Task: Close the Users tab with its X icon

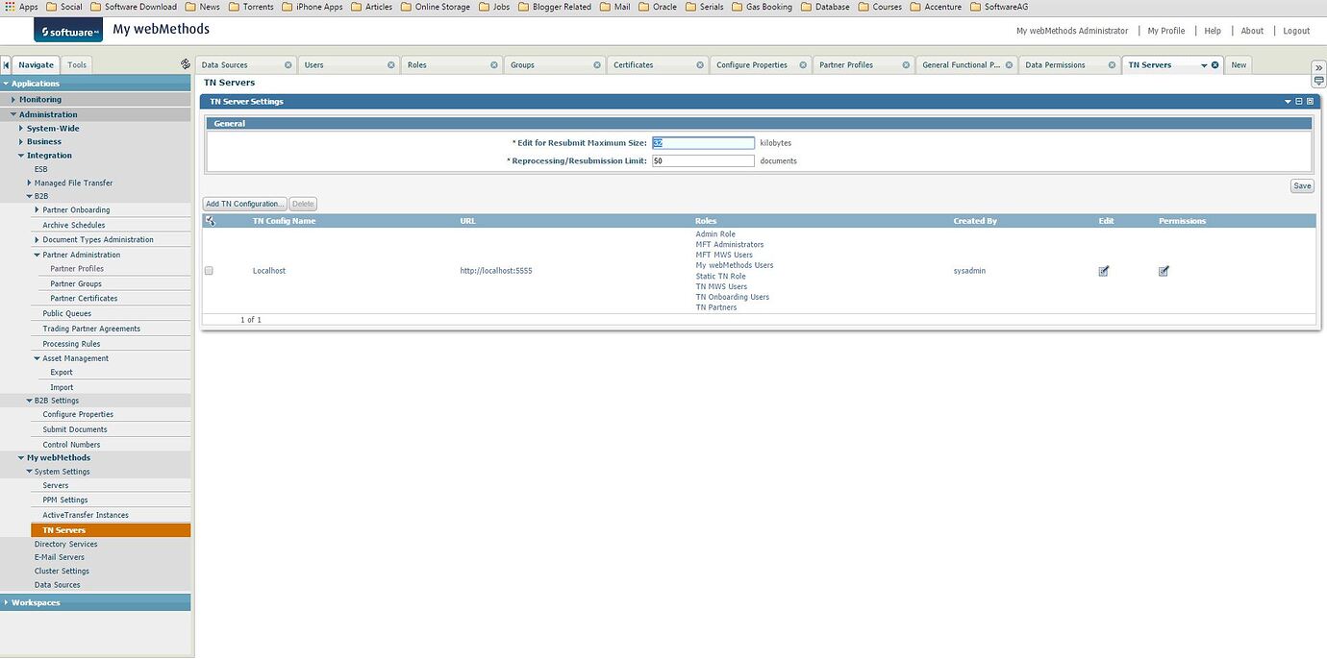Action: click(391, 65)
